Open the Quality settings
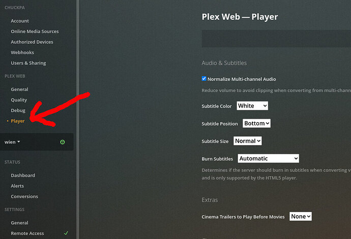 pyautogui.click(x=19, y=100)
